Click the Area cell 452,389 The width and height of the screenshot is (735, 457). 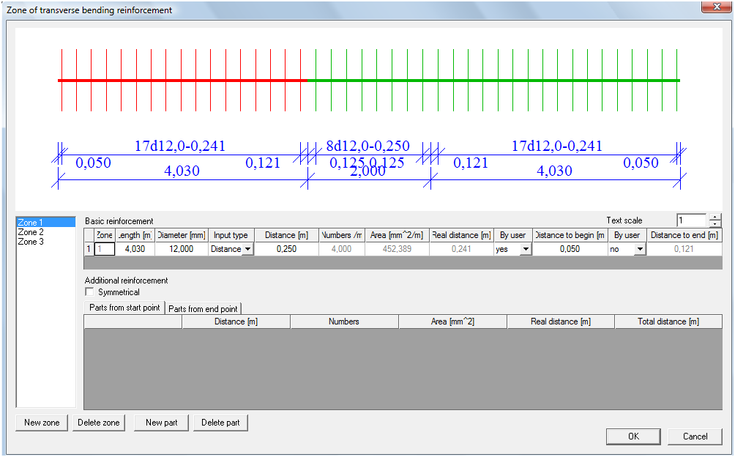coord(397,249)
